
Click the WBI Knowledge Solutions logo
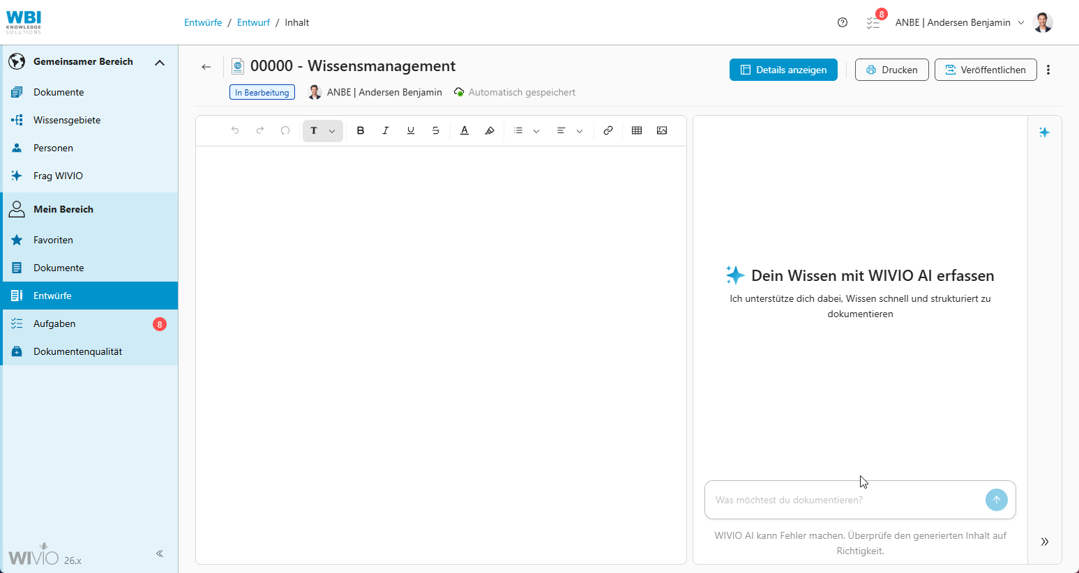pyautogui.click(x=24, y=22)
